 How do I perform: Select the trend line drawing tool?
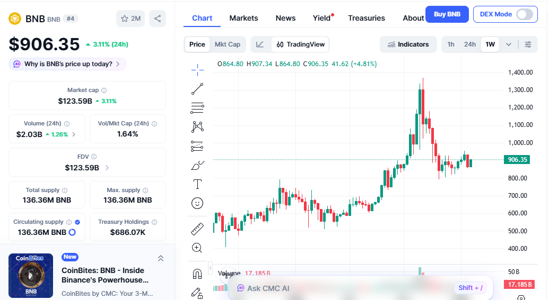[197, 89]
